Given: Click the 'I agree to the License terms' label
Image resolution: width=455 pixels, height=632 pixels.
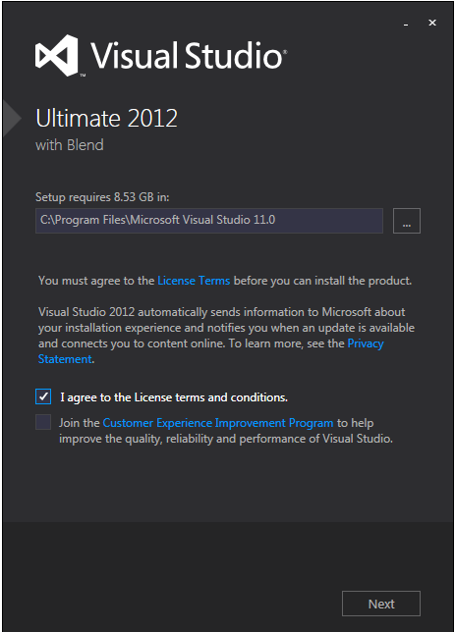Looking at the screenshot, I should [x=174, y=397].
